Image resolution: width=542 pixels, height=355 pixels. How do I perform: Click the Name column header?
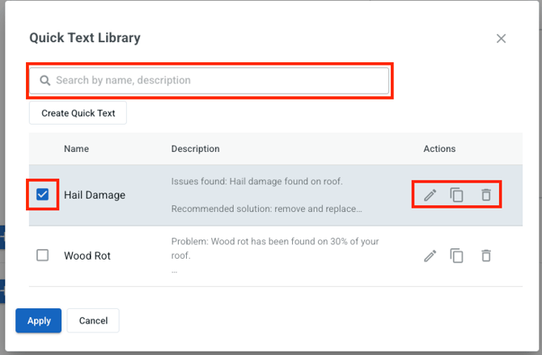(x=76, y=149)
